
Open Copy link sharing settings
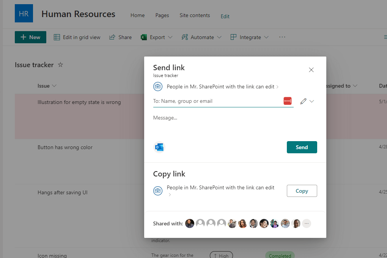pos(220,190)
